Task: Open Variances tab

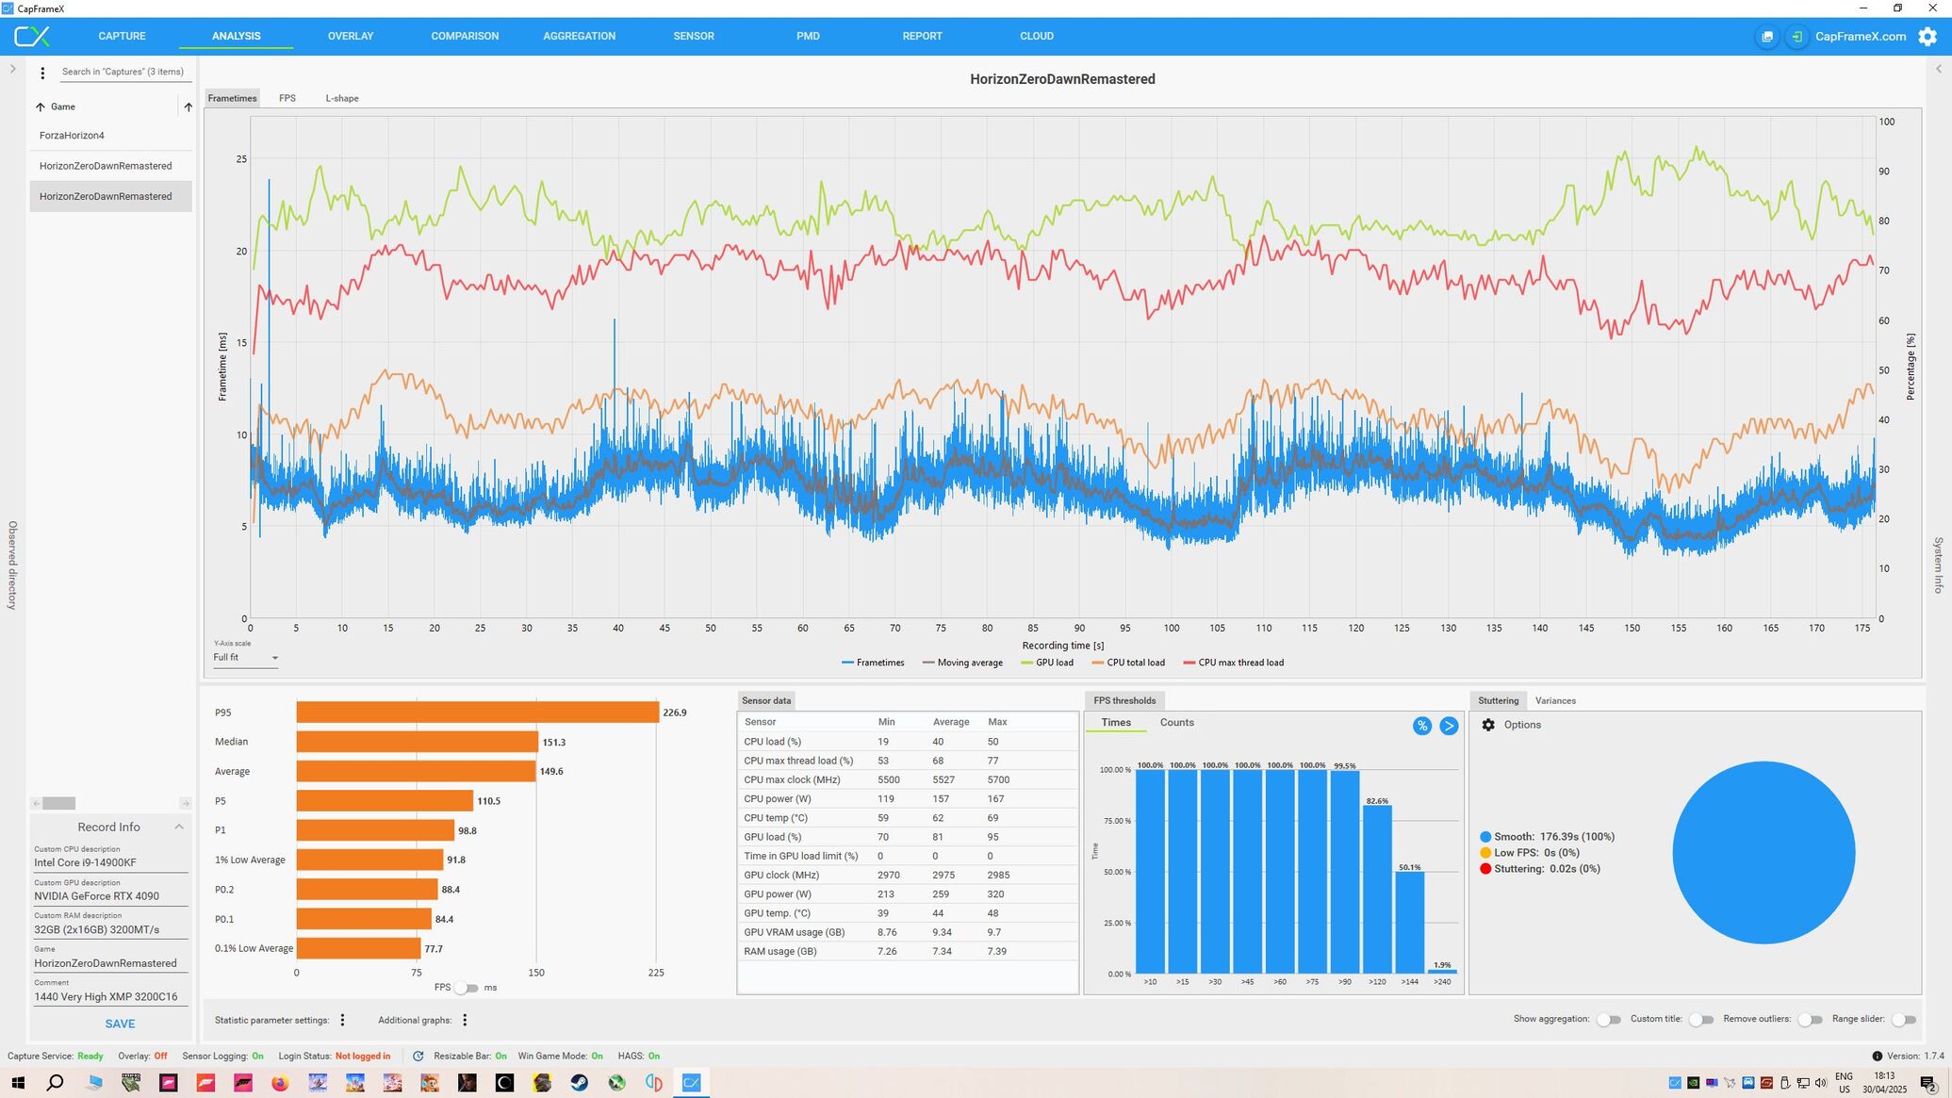Action: point(1555,701)
